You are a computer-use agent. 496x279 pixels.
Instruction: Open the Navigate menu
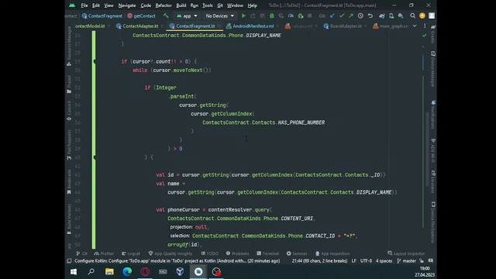coord(127,5)
